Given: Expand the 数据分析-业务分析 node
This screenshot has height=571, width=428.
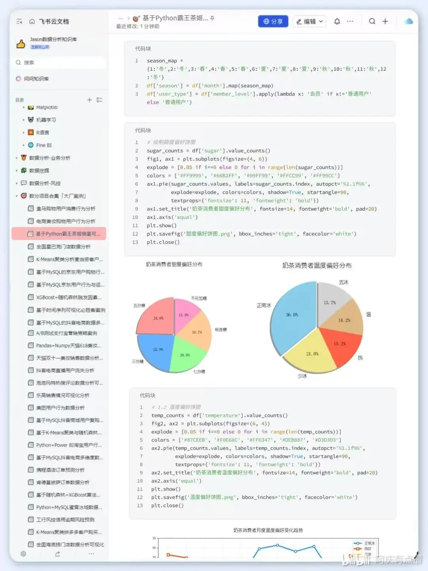Looking at the screenshot, I should (x=17, y=158).
